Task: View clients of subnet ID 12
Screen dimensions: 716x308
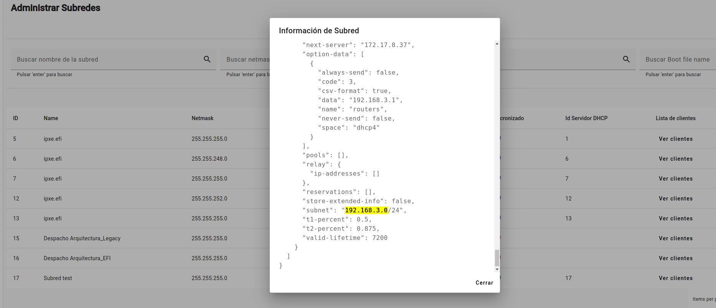Action: point(675,199)
